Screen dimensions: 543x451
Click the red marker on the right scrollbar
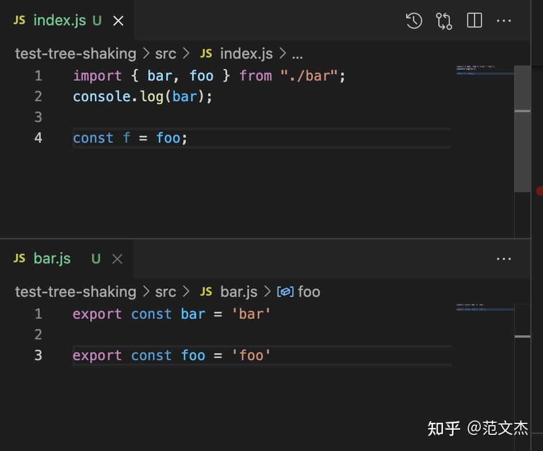[540, 190]
